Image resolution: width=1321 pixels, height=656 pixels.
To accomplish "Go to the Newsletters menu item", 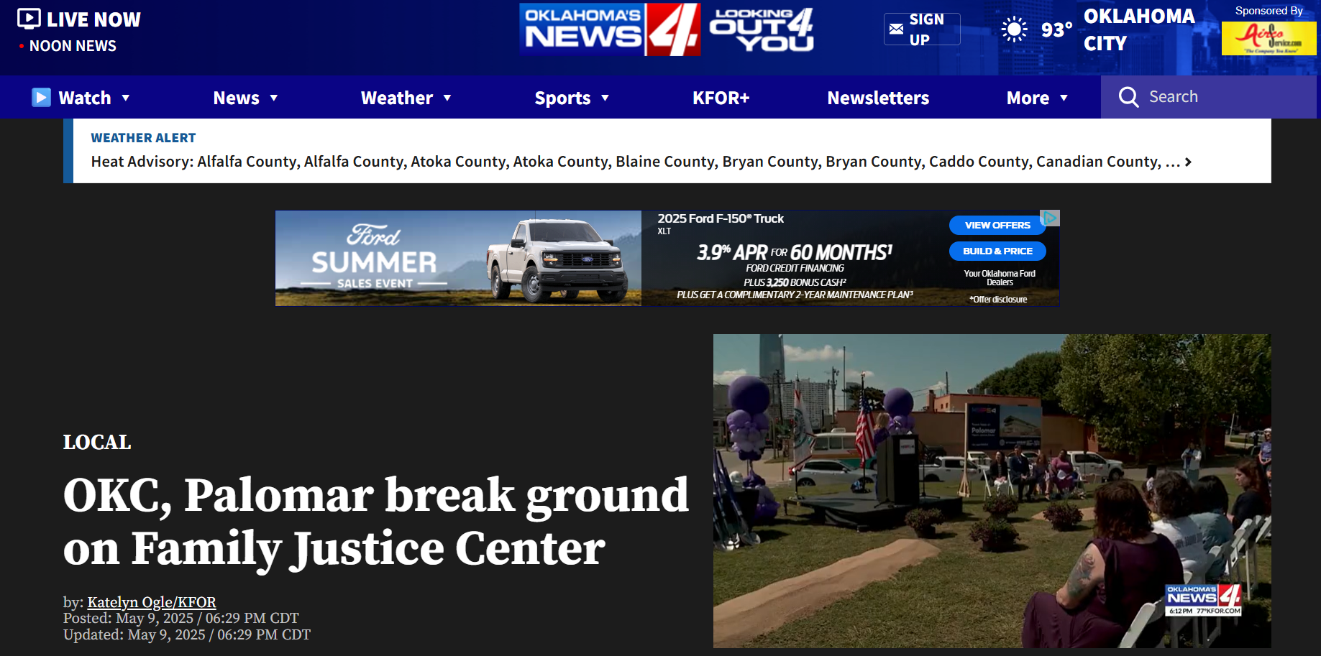I will tap(878, 98).
